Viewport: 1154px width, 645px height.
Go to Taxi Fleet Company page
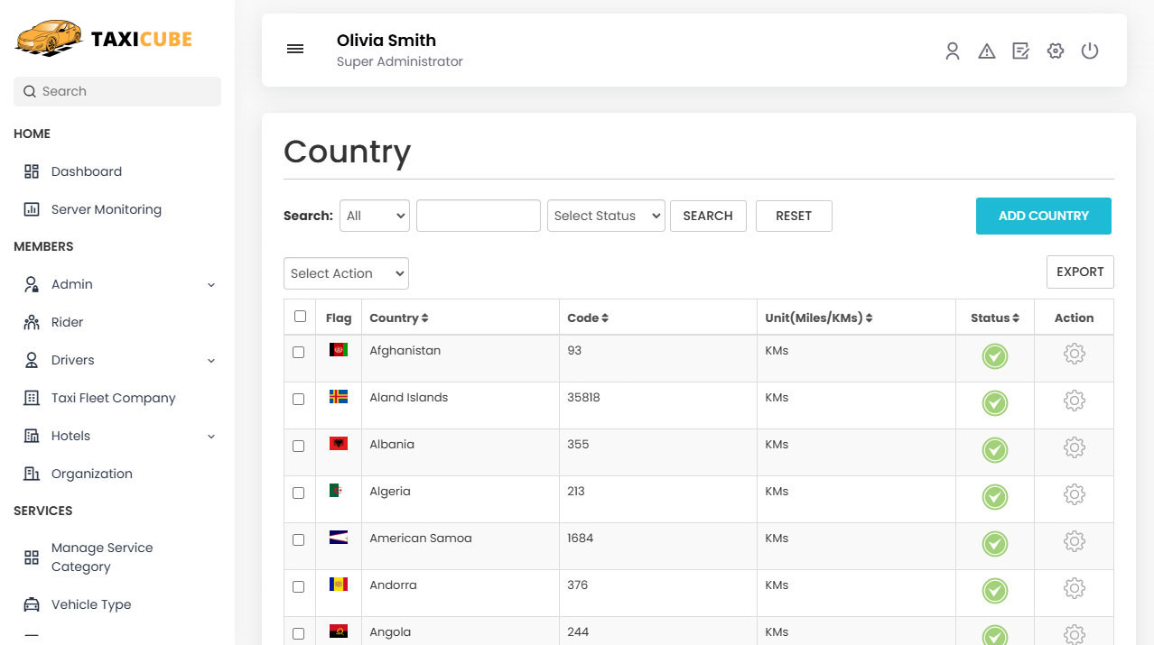tap(113, 398)
